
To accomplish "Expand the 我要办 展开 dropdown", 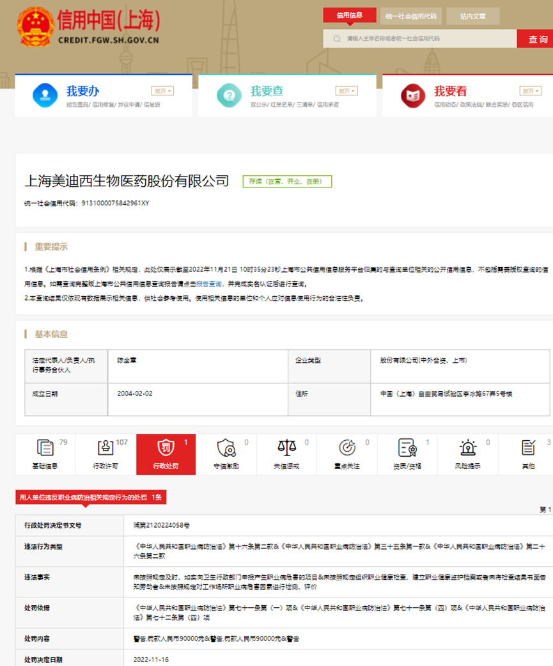I will click(162, 91).
